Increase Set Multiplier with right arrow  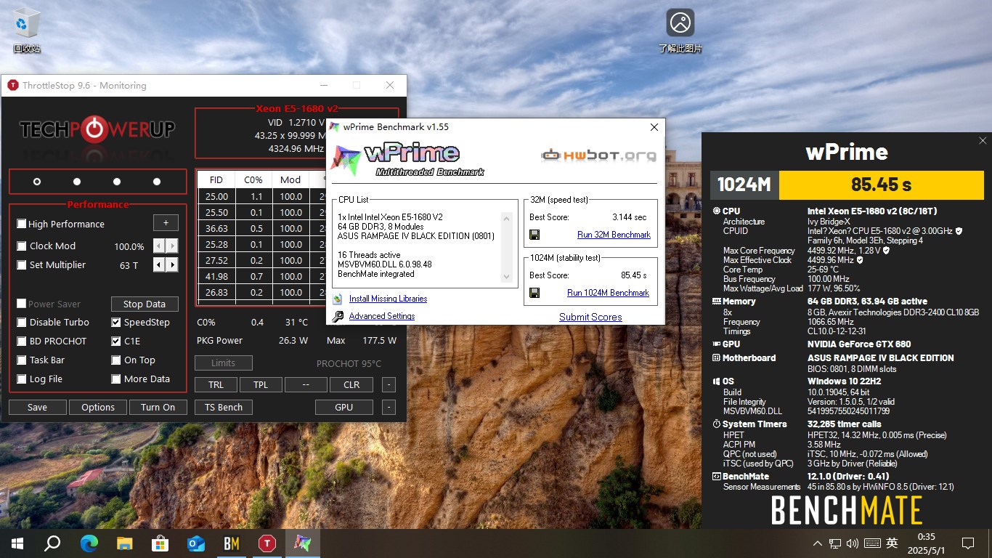tap(172, 265)
